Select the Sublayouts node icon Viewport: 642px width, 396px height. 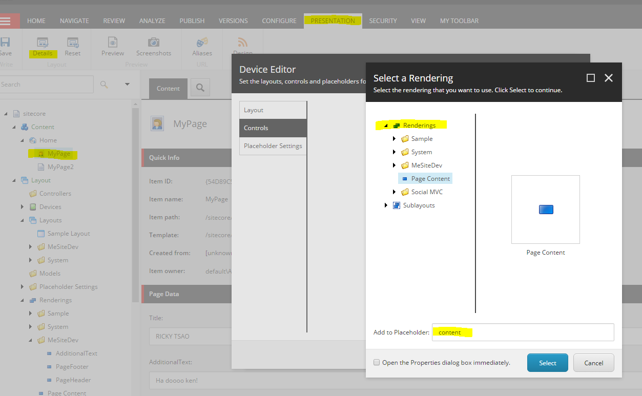pos(396,205)
